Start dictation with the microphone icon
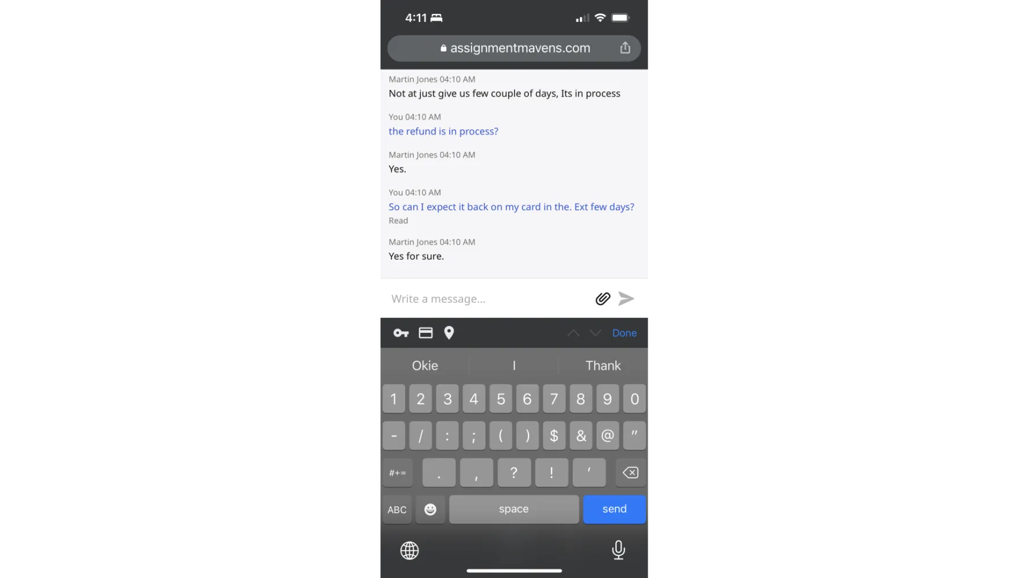Screen dimensions: 1029x578 click(x=618, y=550)
